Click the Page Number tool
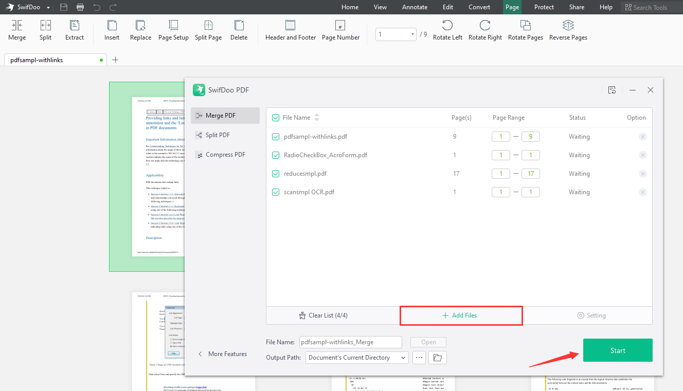The width and height of the screenshot is (683, 391). 340,30
